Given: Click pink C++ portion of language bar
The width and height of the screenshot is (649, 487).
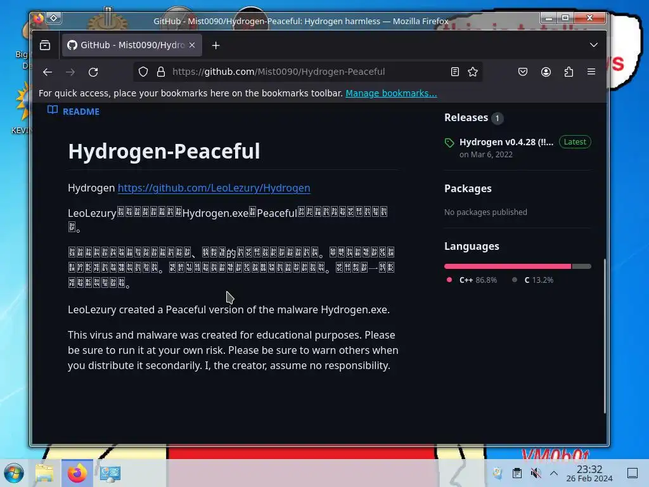Looking at the screenshot, I should coord(508,266).
